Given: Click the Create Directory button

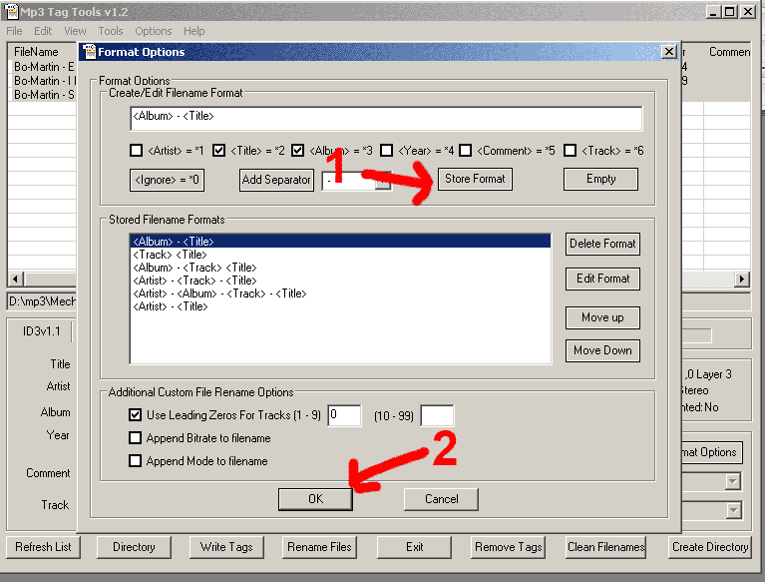Looking at the screenshot, I should [710, 547].
